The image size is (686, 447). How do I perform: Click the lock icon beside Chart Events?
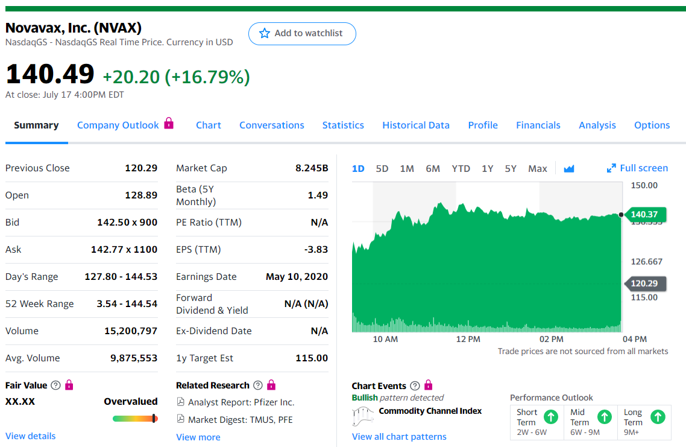429,385
